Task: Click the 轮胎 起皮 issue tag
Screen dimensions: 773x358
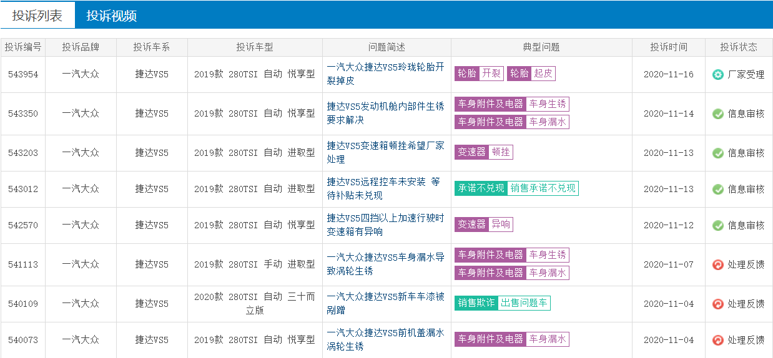Action: pyautogui.click(x=531, y=74)
